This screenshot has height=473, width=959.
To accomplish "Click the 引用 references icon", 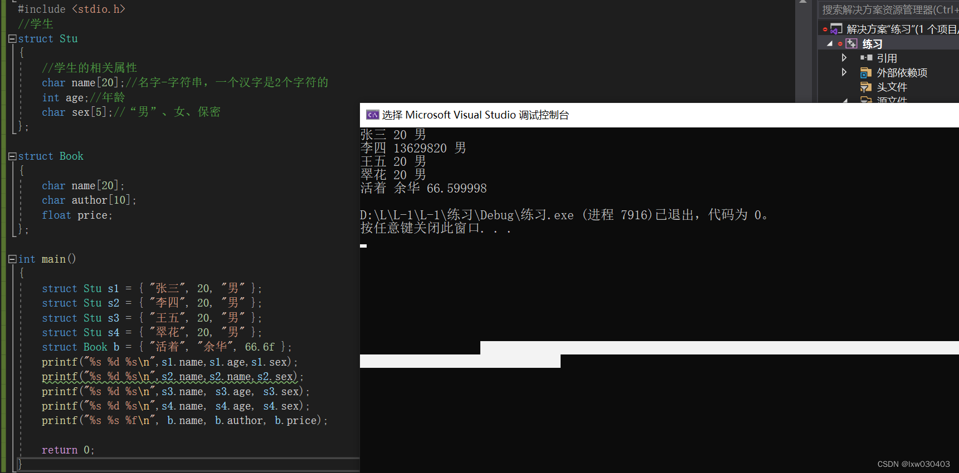I will [866, 58].
